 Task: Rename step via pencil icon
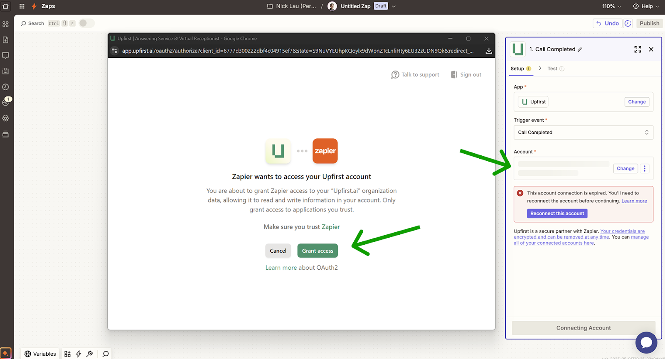tap(580, 49)
